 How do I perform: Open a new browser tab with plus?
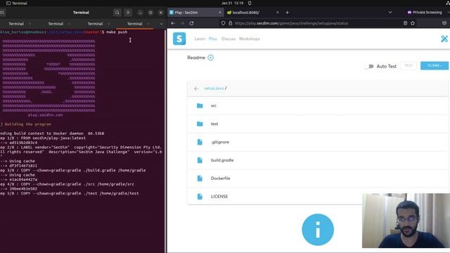click(288, 13)
